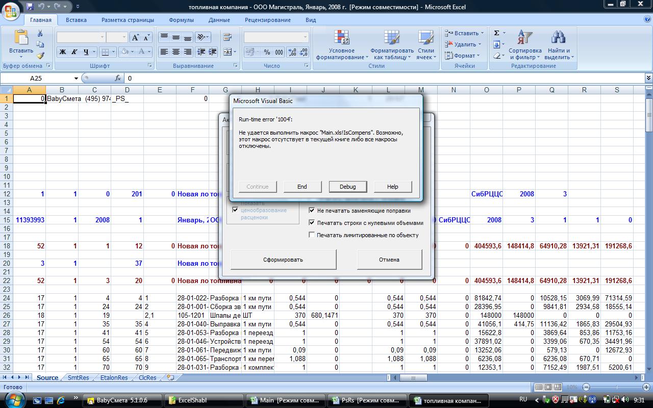Save the workbook from Quick Access toolbar
The height and width of the screenshot is (408, 653).
(x=30, y=7)
